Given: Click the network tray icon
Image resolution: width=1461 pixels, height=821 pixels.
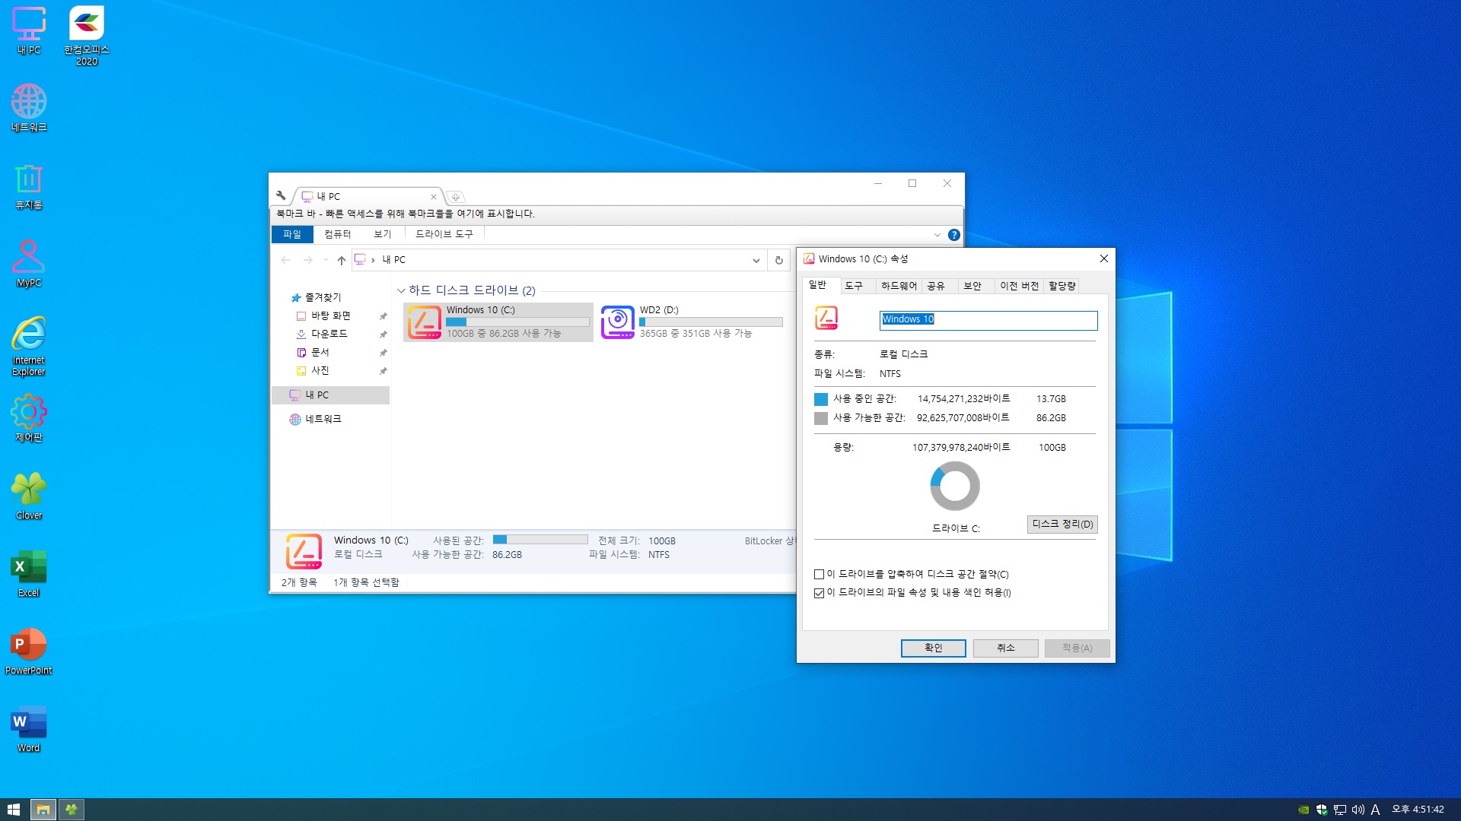Looking at the screenshot, I should pyautogui.click(x=1340, y=810).
